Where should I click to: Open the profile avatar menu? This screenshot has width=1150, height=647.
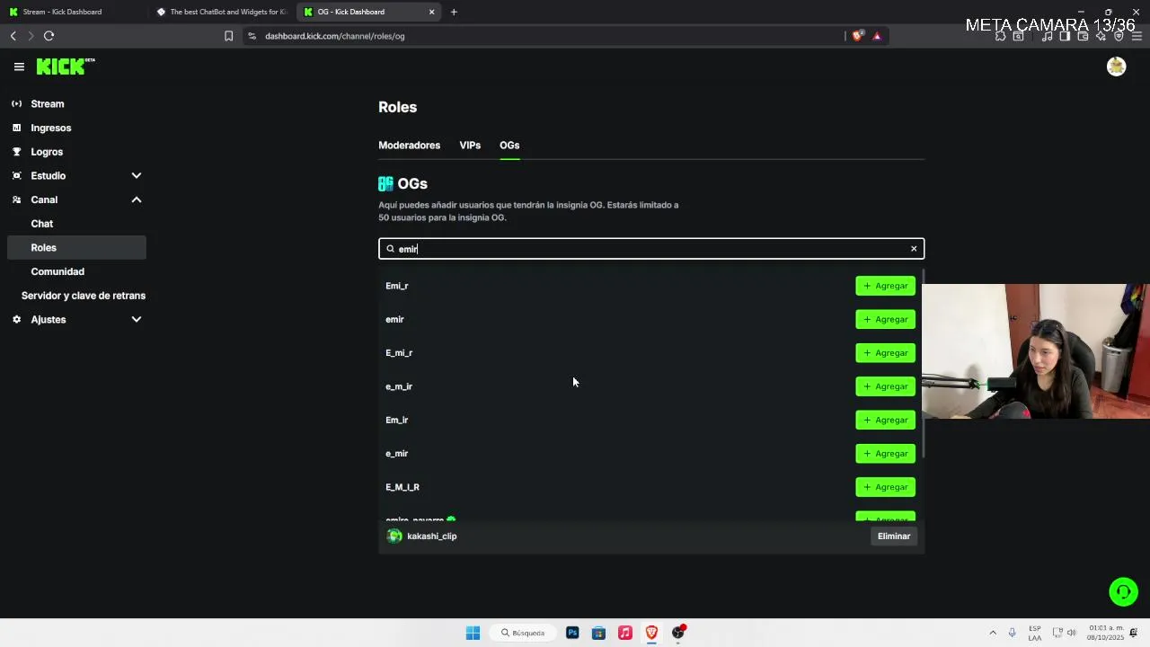1116,66
